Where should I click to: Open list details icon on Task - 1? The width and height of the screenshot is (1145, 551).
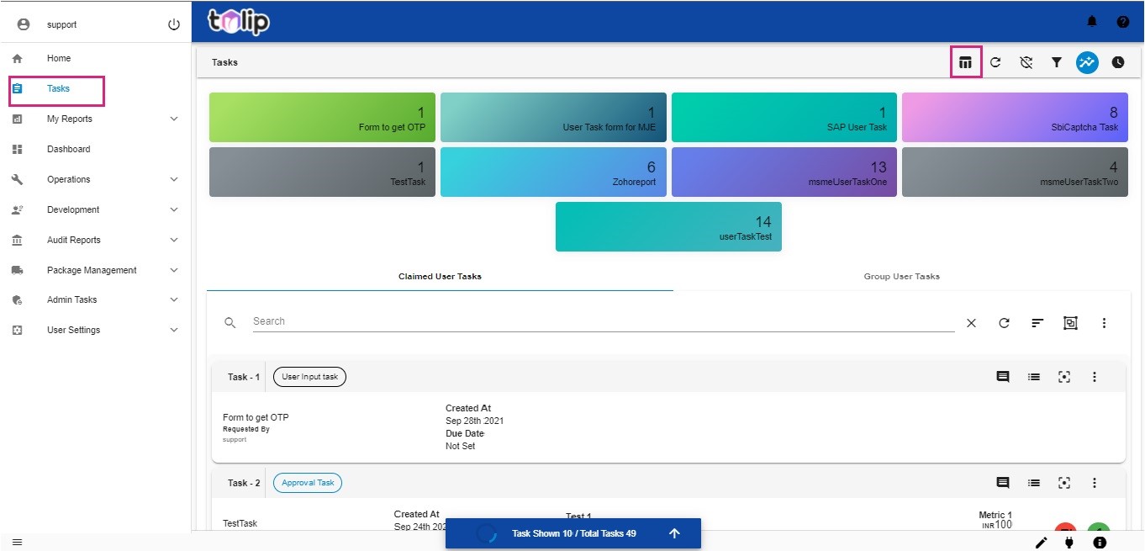pyautogui.click(x=1034, y=377)
